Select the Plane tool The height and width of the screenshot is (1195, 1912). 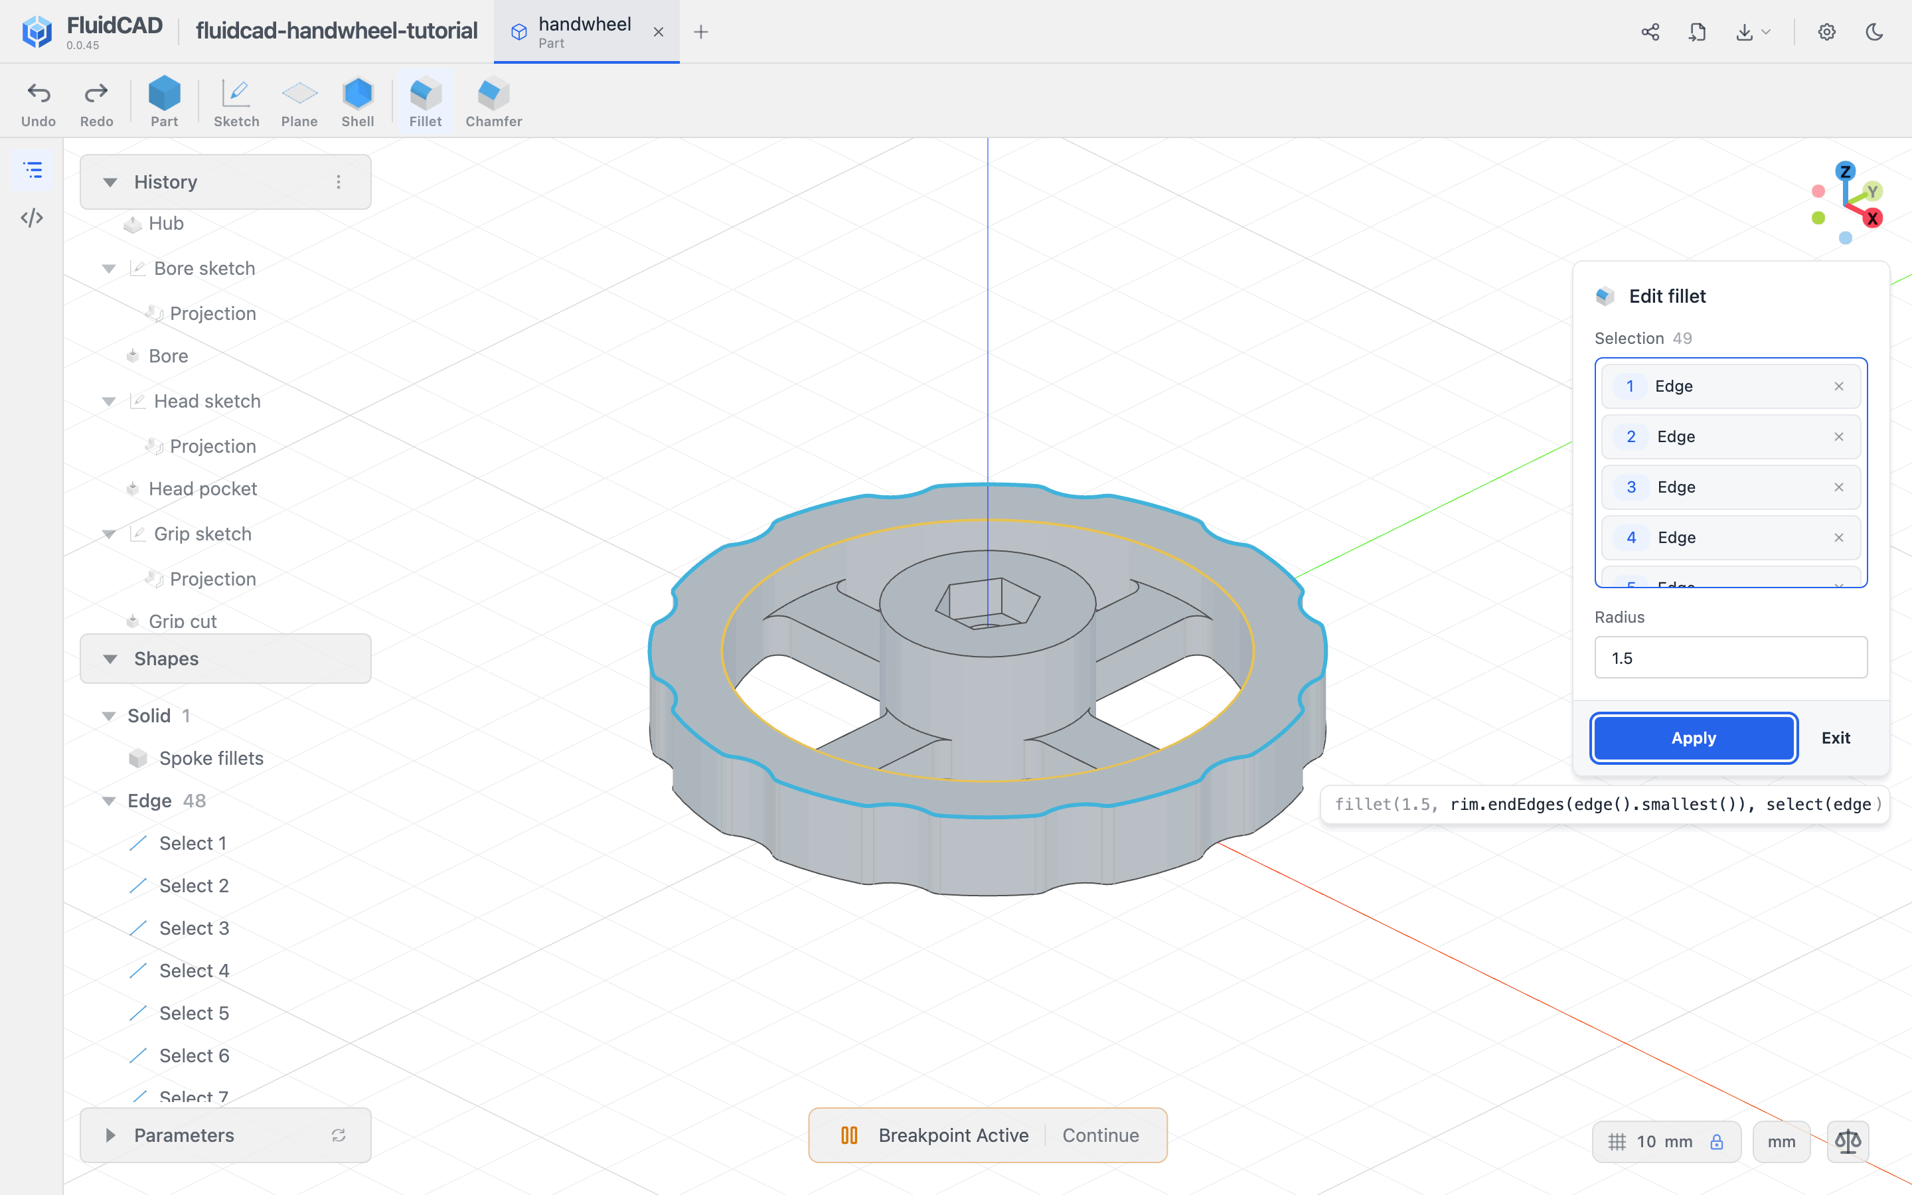299,103
